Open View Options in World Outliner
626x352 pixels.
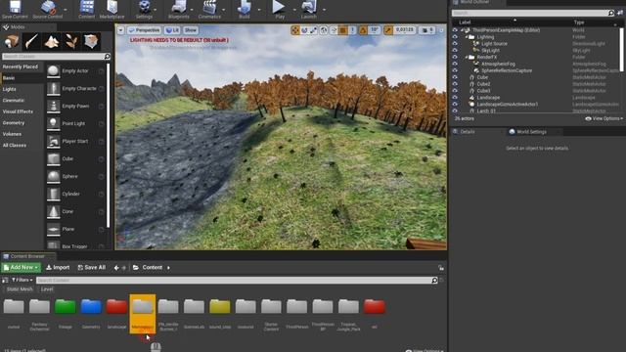[x=604, y=118]
